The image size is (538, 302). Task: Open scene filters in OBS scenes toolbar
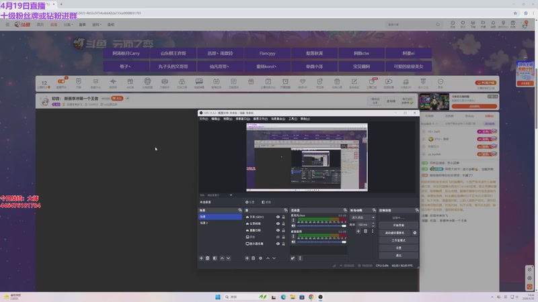tap(215, 258)
